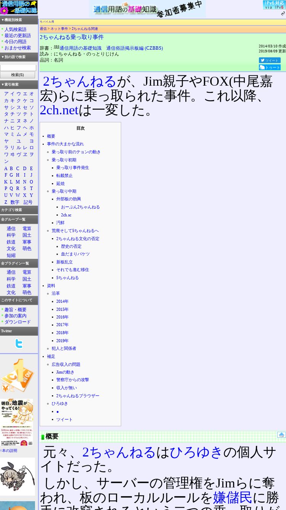Click ↑本の説明 link
The image size is (286, 510).
(x=8, y=451)
